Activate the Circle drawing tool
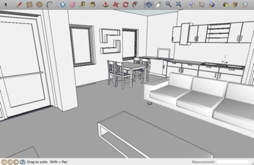The width and height of the screenshot is (254, 165). point(39,5)
